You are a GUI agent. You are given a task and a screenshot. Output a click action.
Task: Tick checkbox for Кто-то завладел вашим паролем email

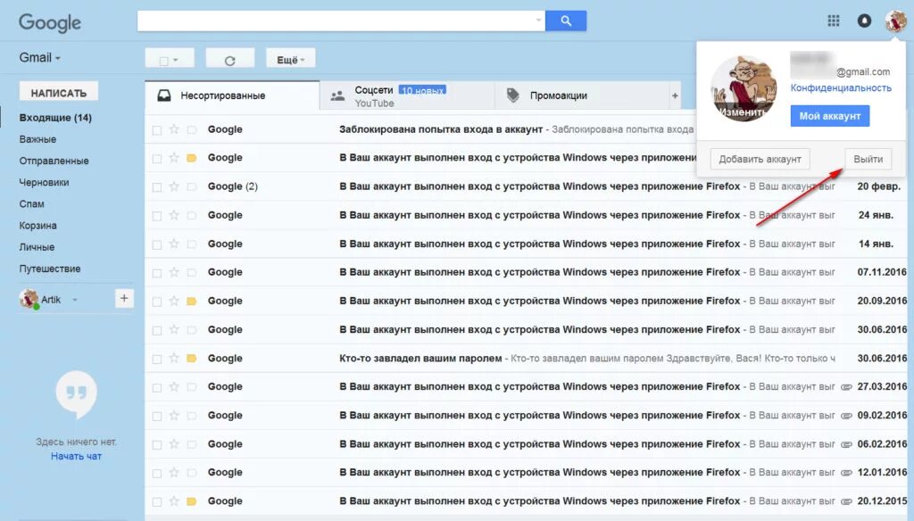click(157, 359)
